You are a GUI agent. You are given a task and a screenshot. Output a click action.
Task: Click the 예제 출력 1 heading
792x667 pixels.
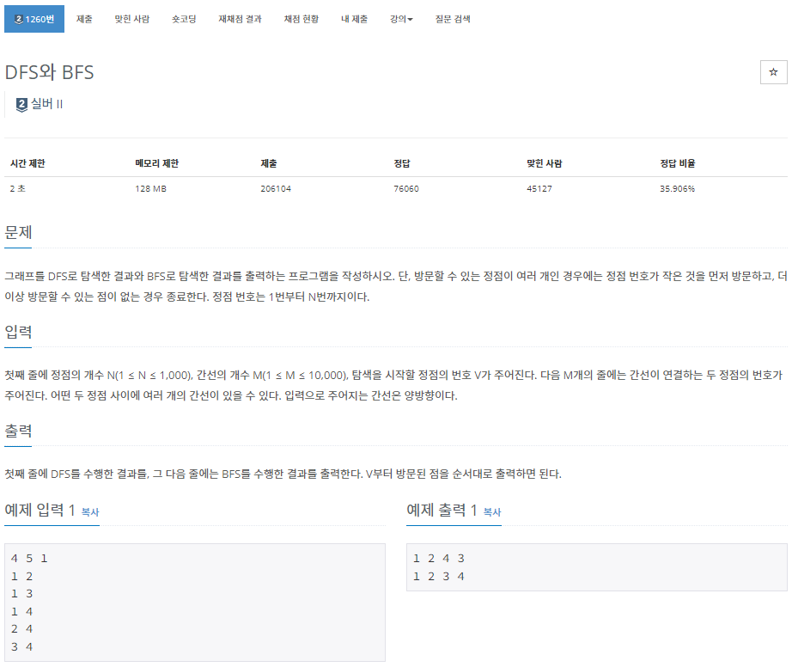[442, 510]
